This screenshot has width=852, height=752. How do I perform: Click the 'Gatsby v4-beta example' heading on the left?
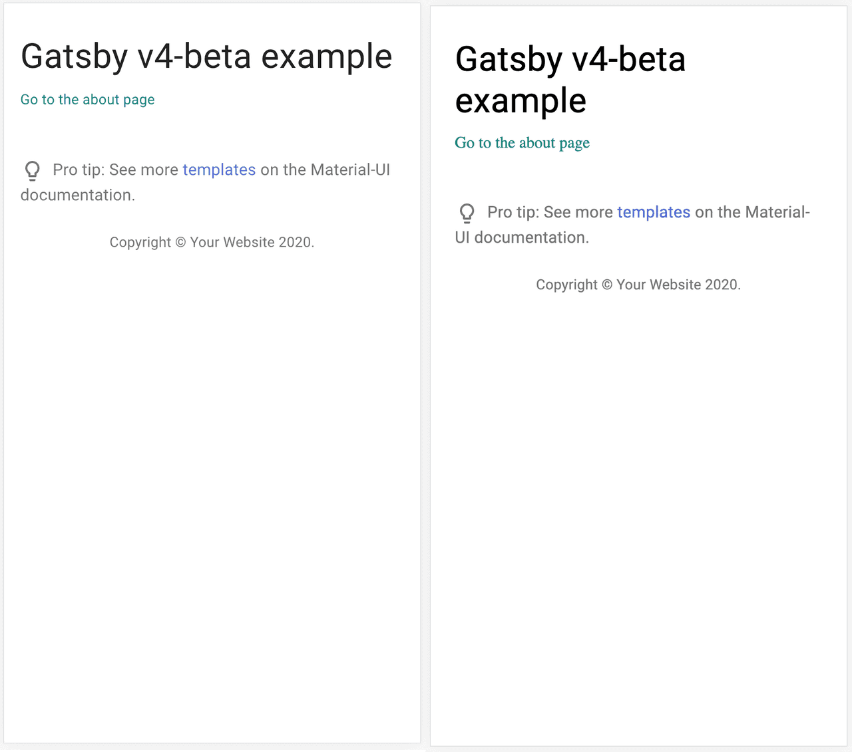click(x=206, y=57)
